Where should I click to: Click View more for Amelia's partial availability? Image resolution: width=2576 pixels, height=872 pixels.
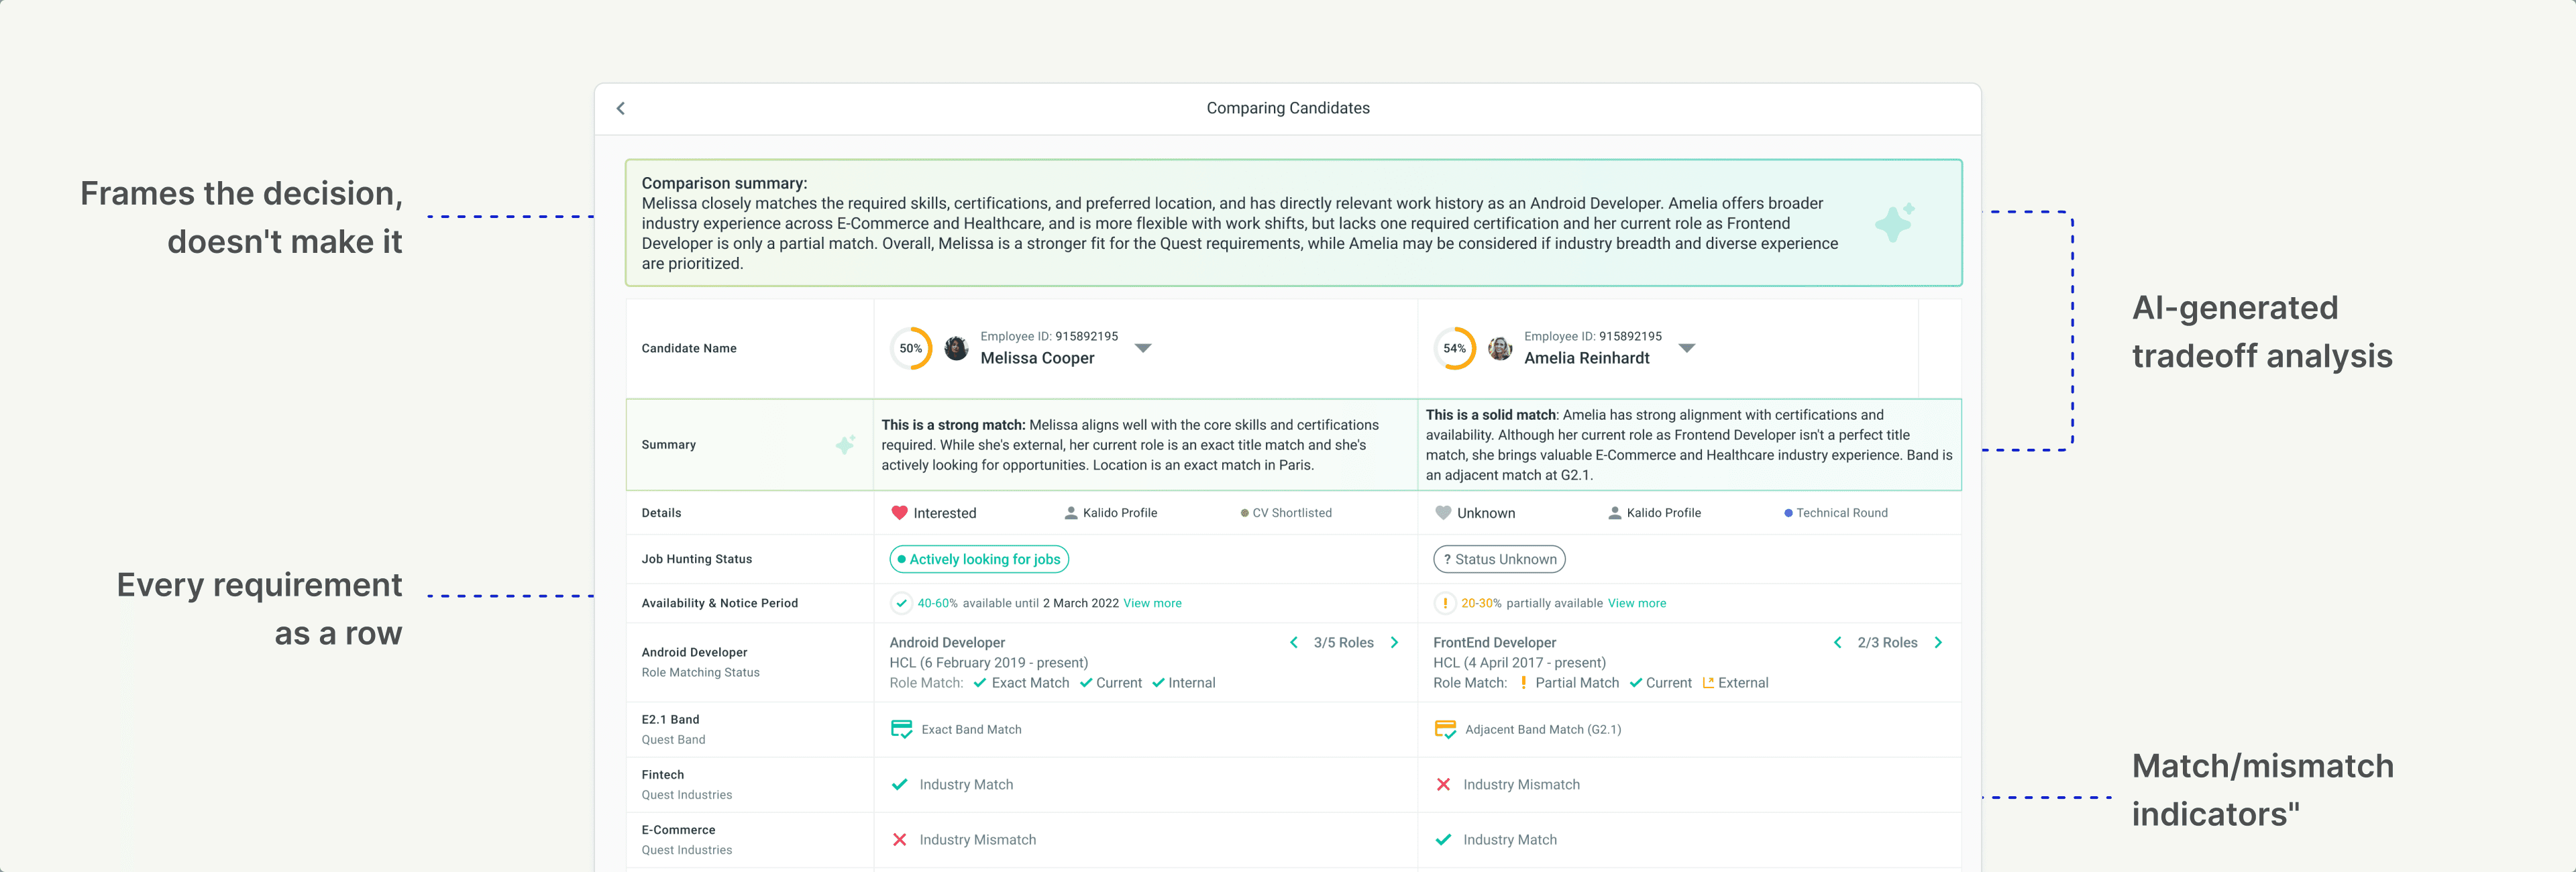tap(1636, 603)
